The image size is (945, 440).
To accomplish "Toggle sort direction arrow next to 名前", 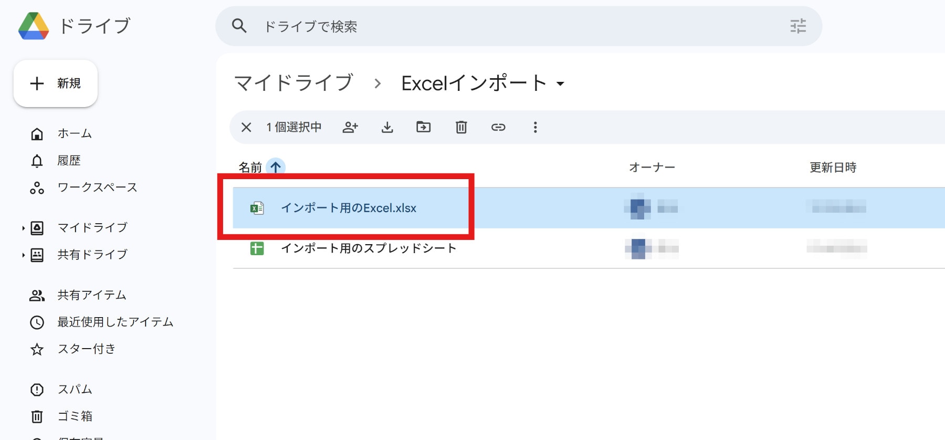I will point(276,167).
